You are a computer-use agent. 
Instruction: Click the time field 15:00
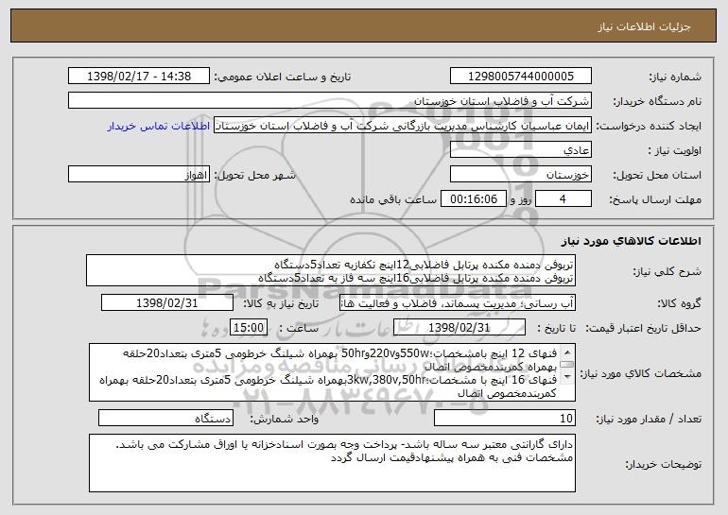coord(249,328)
